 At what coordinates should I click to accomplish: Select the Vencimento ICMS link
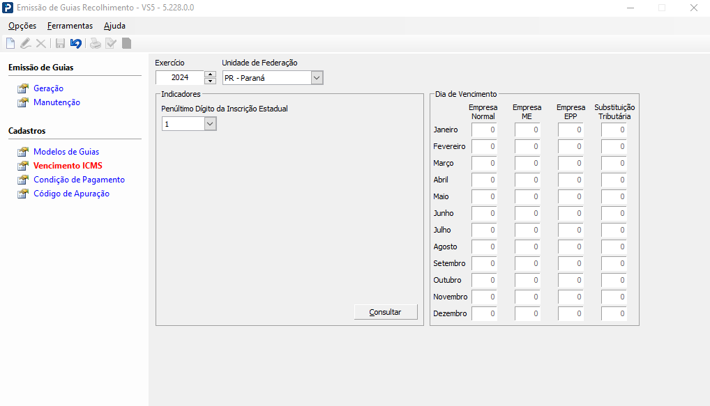coord(68,166)
